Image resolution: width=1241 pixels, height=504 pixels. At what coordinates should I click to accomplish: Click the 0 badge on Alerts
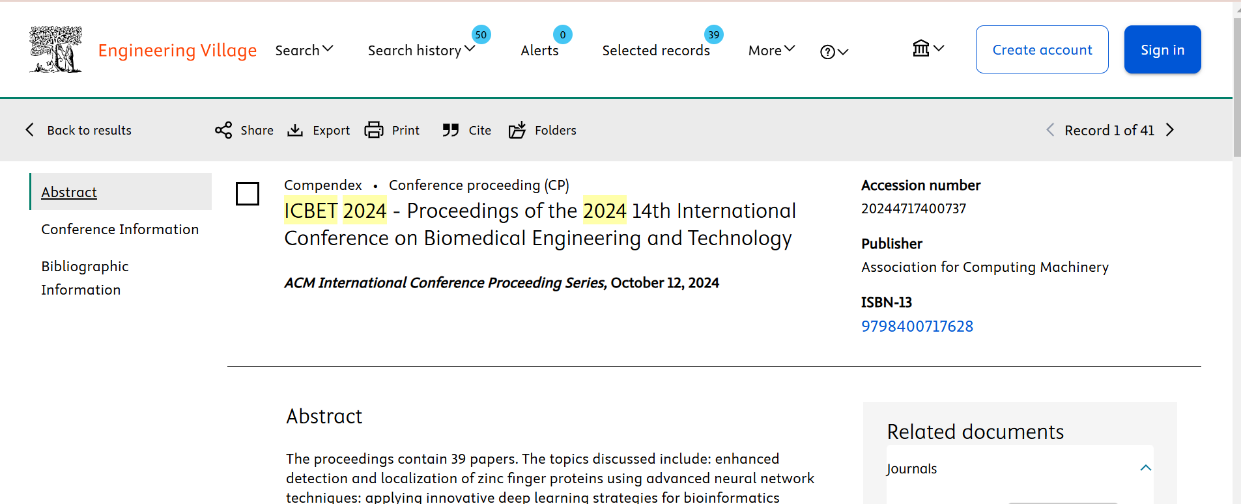[x=563, y=34]
